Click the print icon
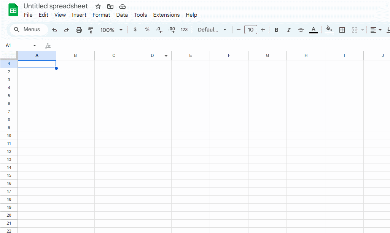Image resolution: width=390 pixels, height=233 pixels. (x=79, y=30)
